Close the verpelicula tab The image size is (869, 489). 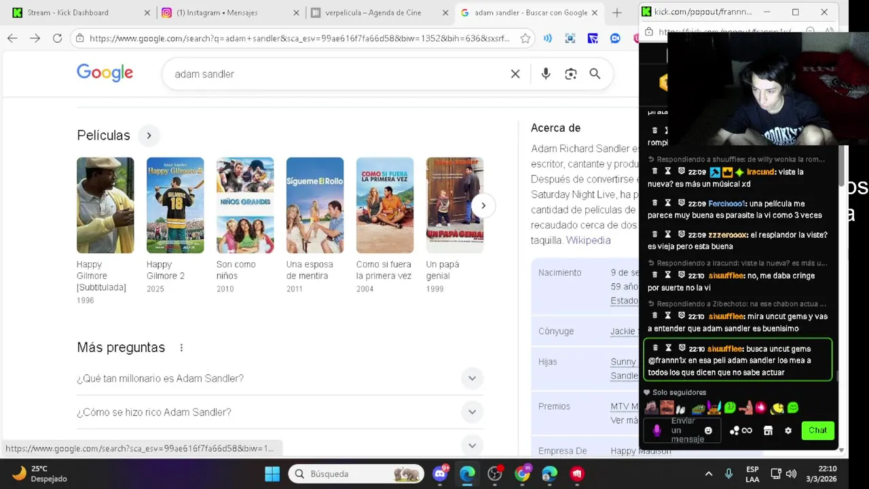pyautogui.click(x=445, y=12)
